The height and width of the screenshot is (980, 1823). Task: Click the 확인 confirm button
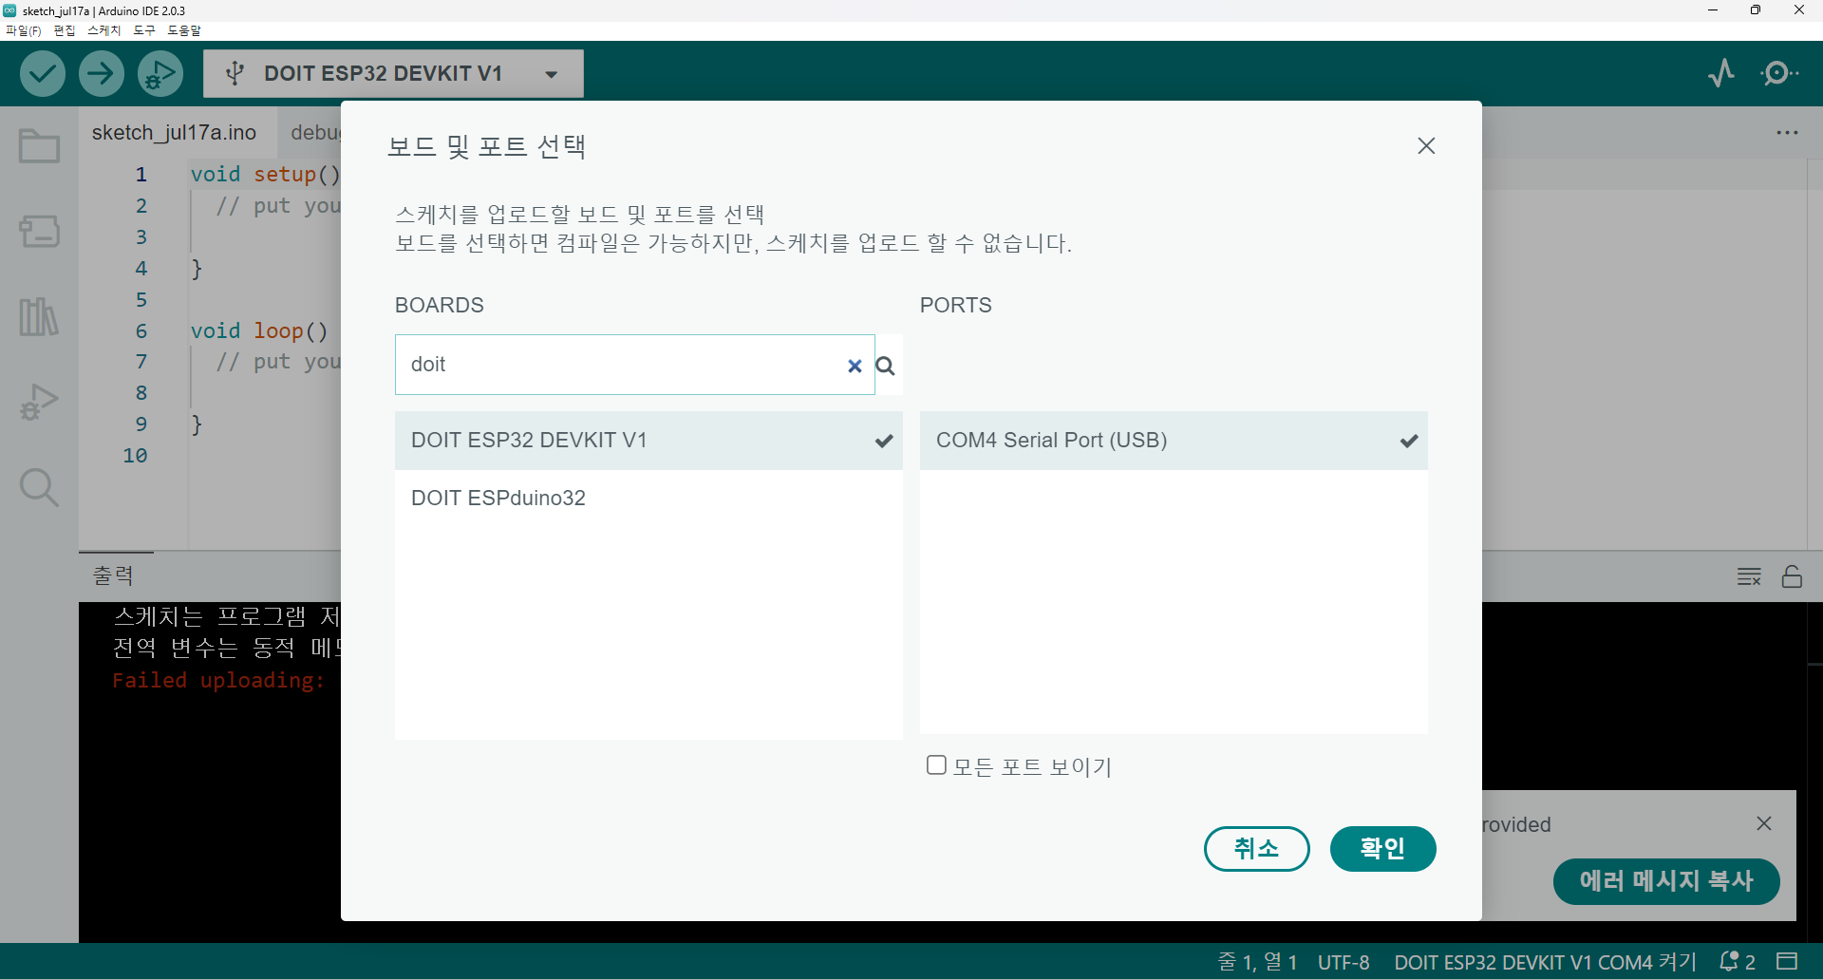coord(1382,848)
